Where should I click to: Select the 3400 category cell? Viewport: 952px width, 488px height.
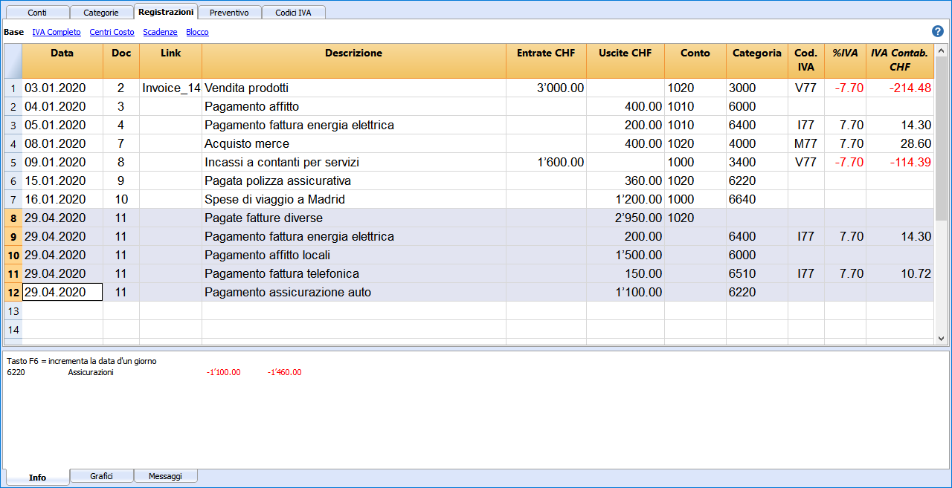(757, 162)
